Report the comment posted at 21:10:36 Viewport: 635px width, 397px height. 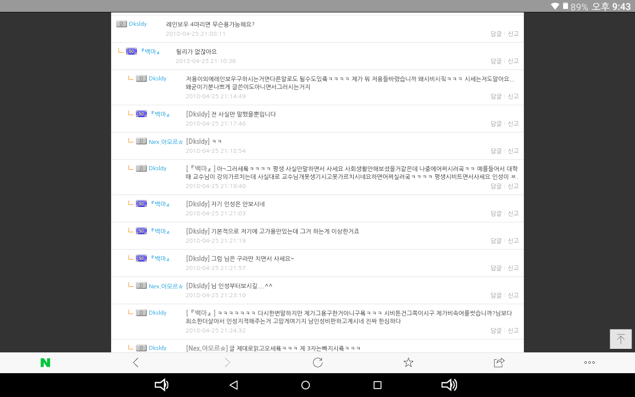click(513, 61)
